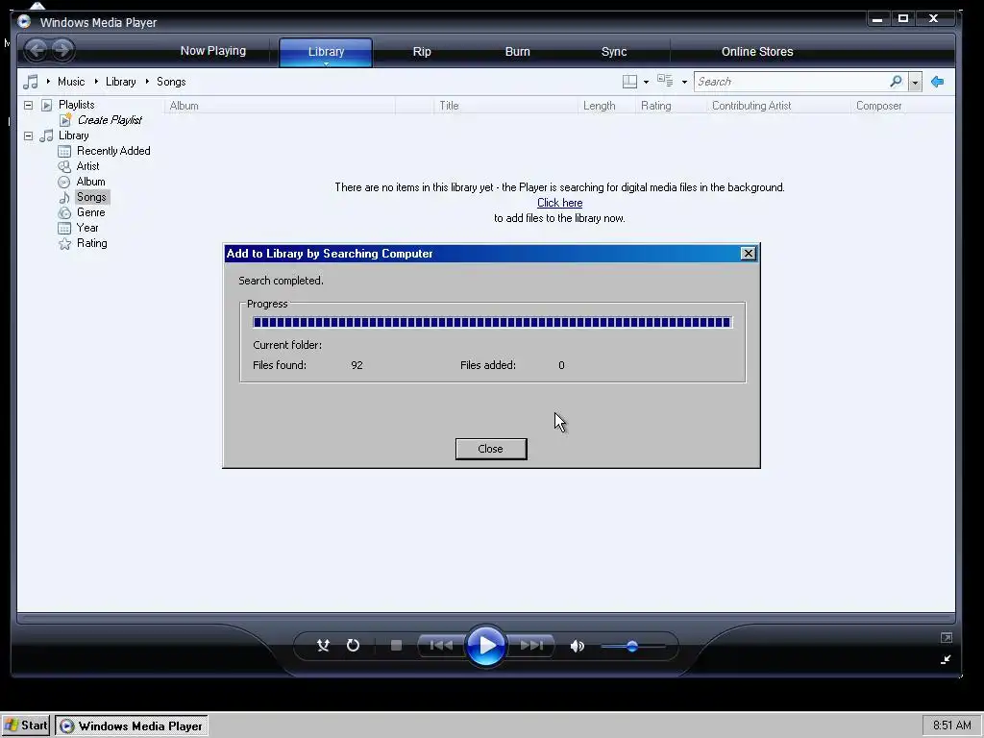Expand the breadcrumb arrow before Songs
This screenshot has height=738, width=984.
[x=147, y=82]
